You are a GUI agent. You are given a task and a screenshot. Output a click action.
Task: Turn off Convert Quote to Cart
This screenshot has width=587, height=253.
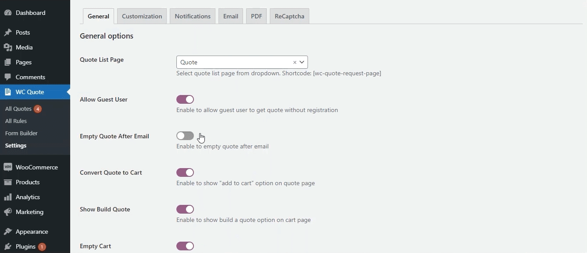pos(185,172)
